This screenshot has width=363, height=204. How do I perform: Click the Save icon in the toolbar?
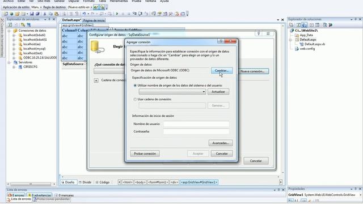tap(32, 14)
